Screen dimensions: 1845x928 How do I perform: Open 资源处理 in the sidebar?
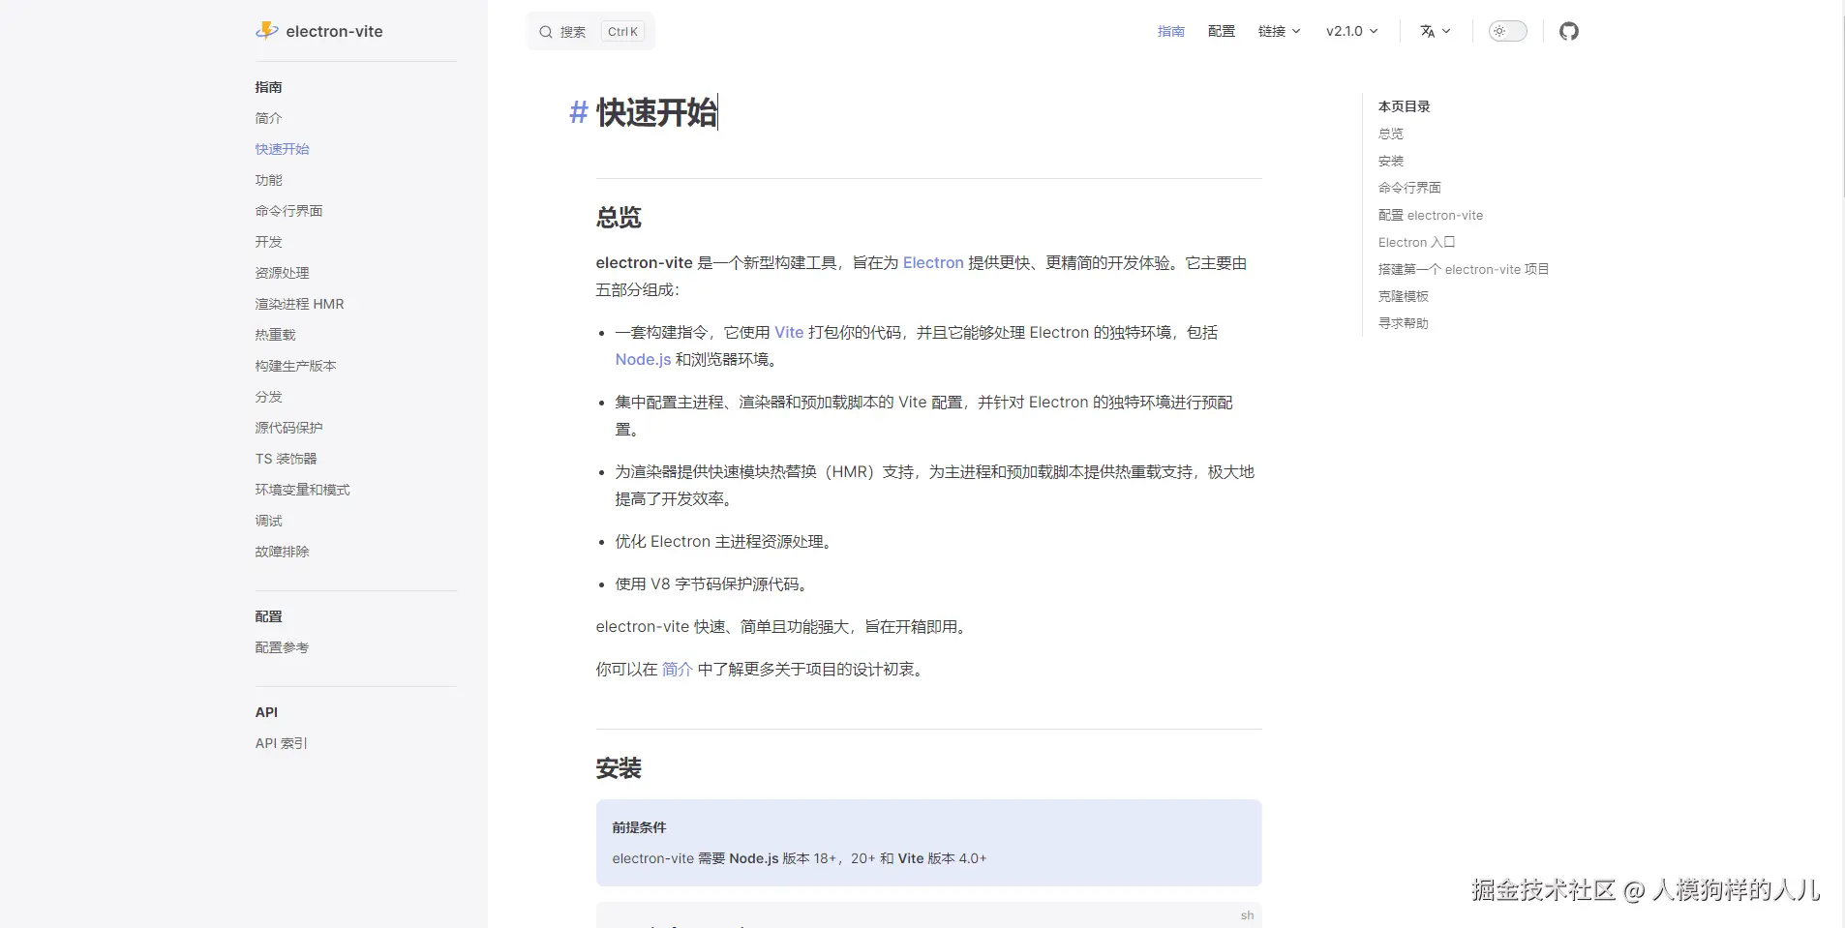[x=283, y=273]
